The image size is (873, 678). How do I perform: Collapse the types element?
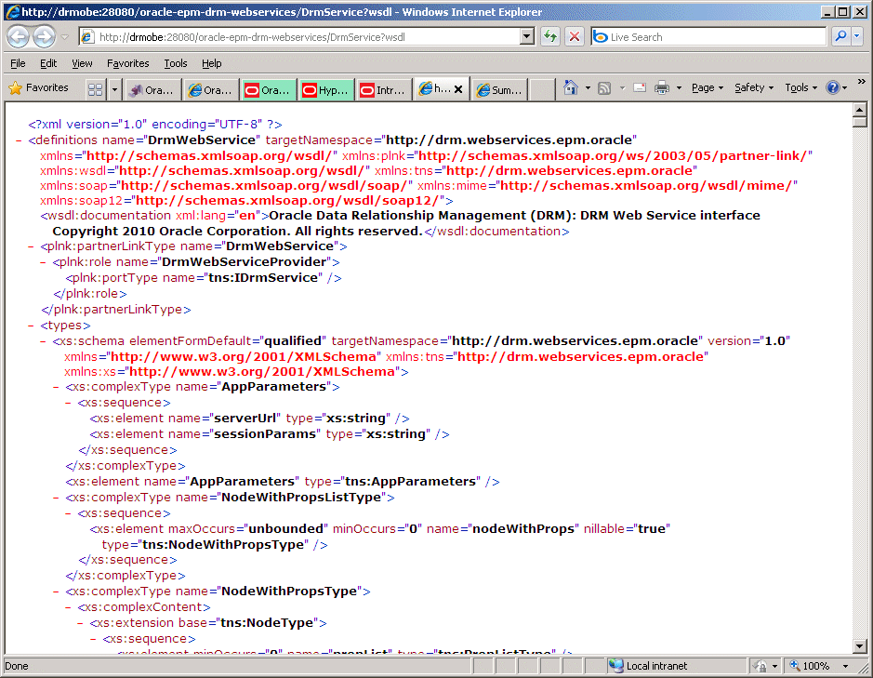pyautogui.click(x=31, y=326)
